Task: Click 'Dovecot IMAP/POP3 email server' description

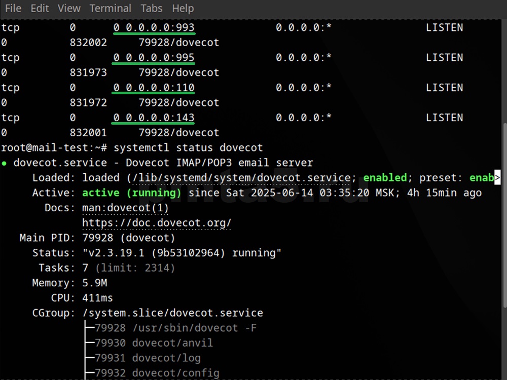Action: pos(219,163)
